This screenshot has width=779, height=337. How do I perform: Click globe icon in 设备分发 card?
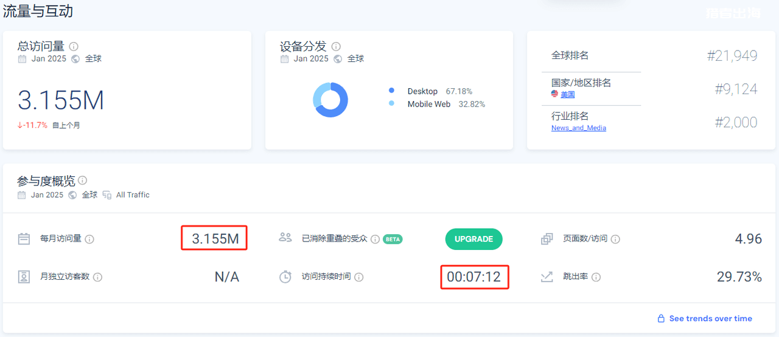tap(338, 59)
